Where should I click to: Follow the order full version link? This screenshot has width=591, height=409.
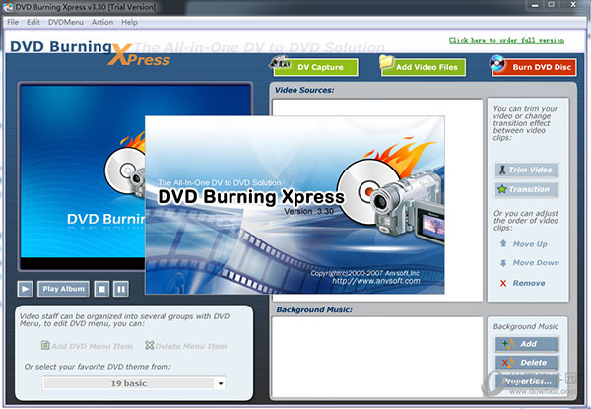(x=506, y=40)
